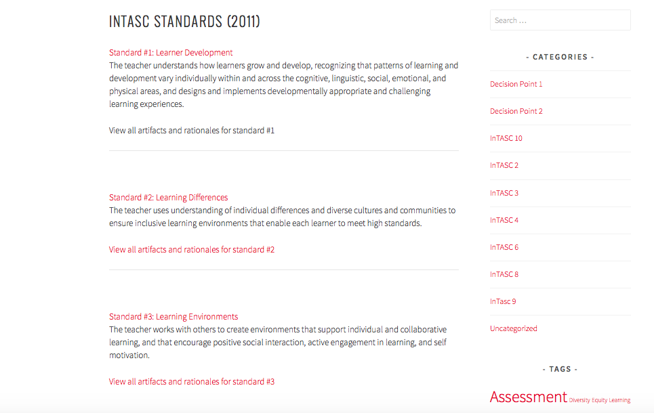Select the InTASC 10 category
Screen dimensions: 654x413
click(x=506, y=139)
